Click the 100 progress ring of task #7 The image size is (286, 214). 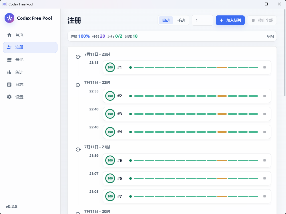110,196
